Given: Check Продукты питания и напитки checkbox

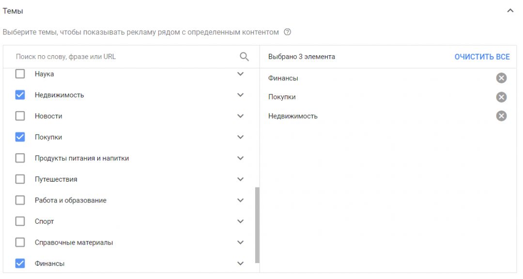Looking at the screenshot, I should coord(20,158).
